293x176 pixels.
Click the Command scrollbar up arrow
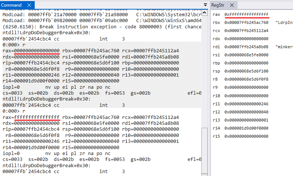pyautogui.click(x=204, y=13)
